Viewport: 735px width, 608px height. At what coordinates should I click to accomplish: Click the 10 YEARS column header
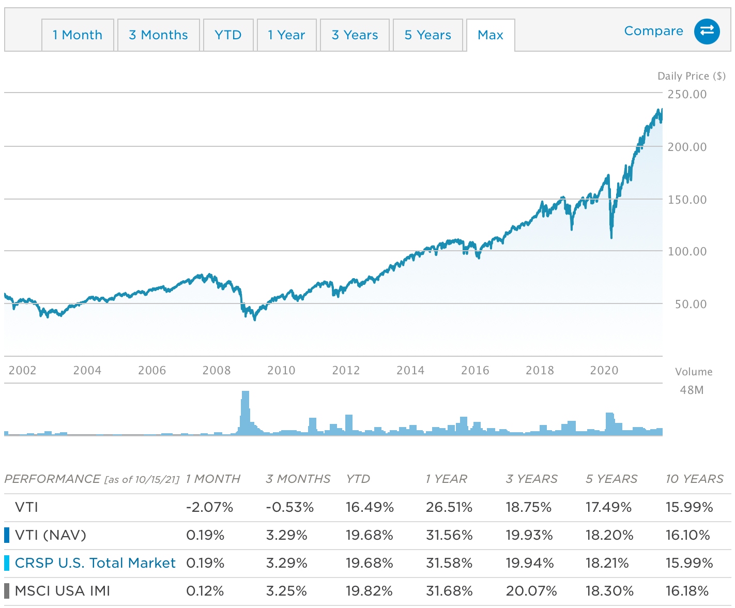click(x=694, y=479)
